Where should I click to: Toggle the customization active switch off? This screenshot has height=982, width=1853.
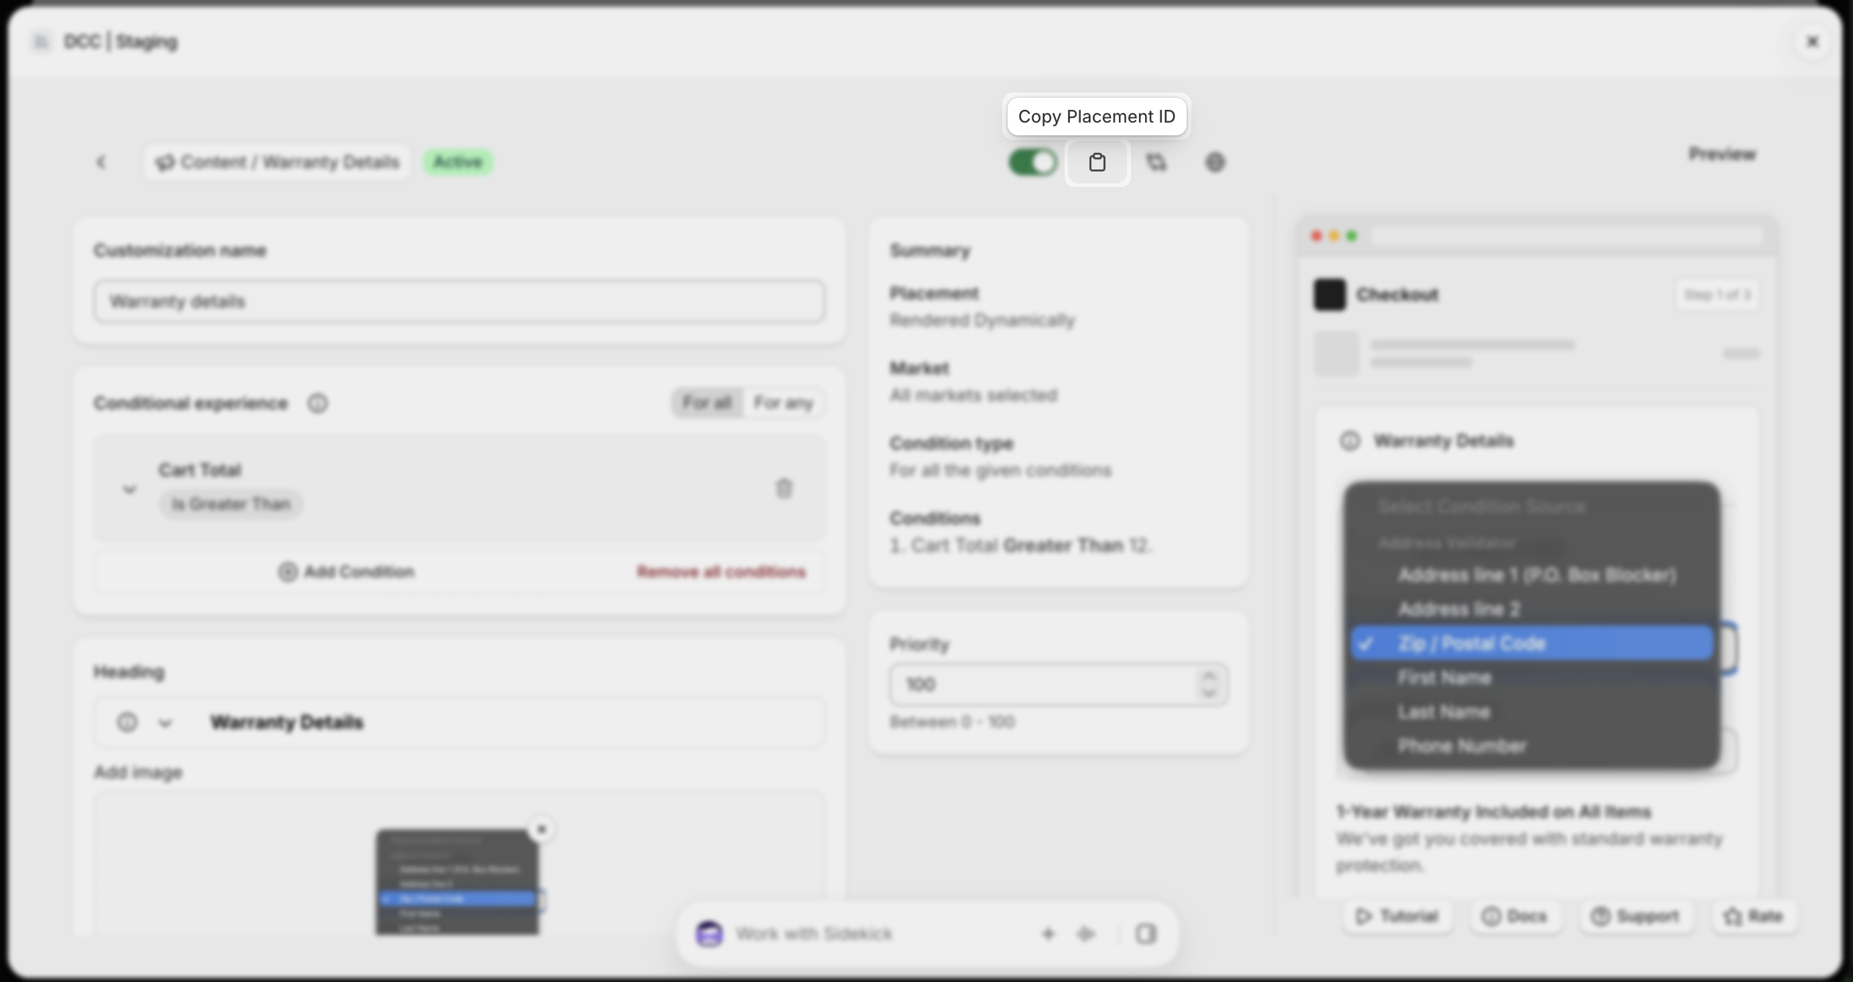[1032, 163]
